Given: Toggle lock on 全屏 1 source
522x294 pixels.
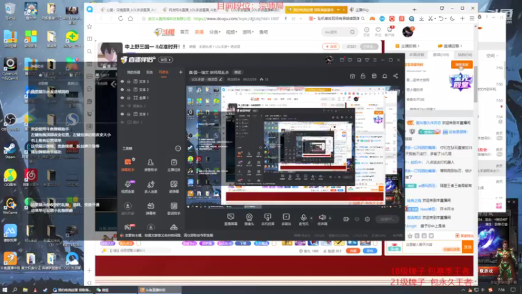Looking at the screenshot, I should click(x=129, y=97).
